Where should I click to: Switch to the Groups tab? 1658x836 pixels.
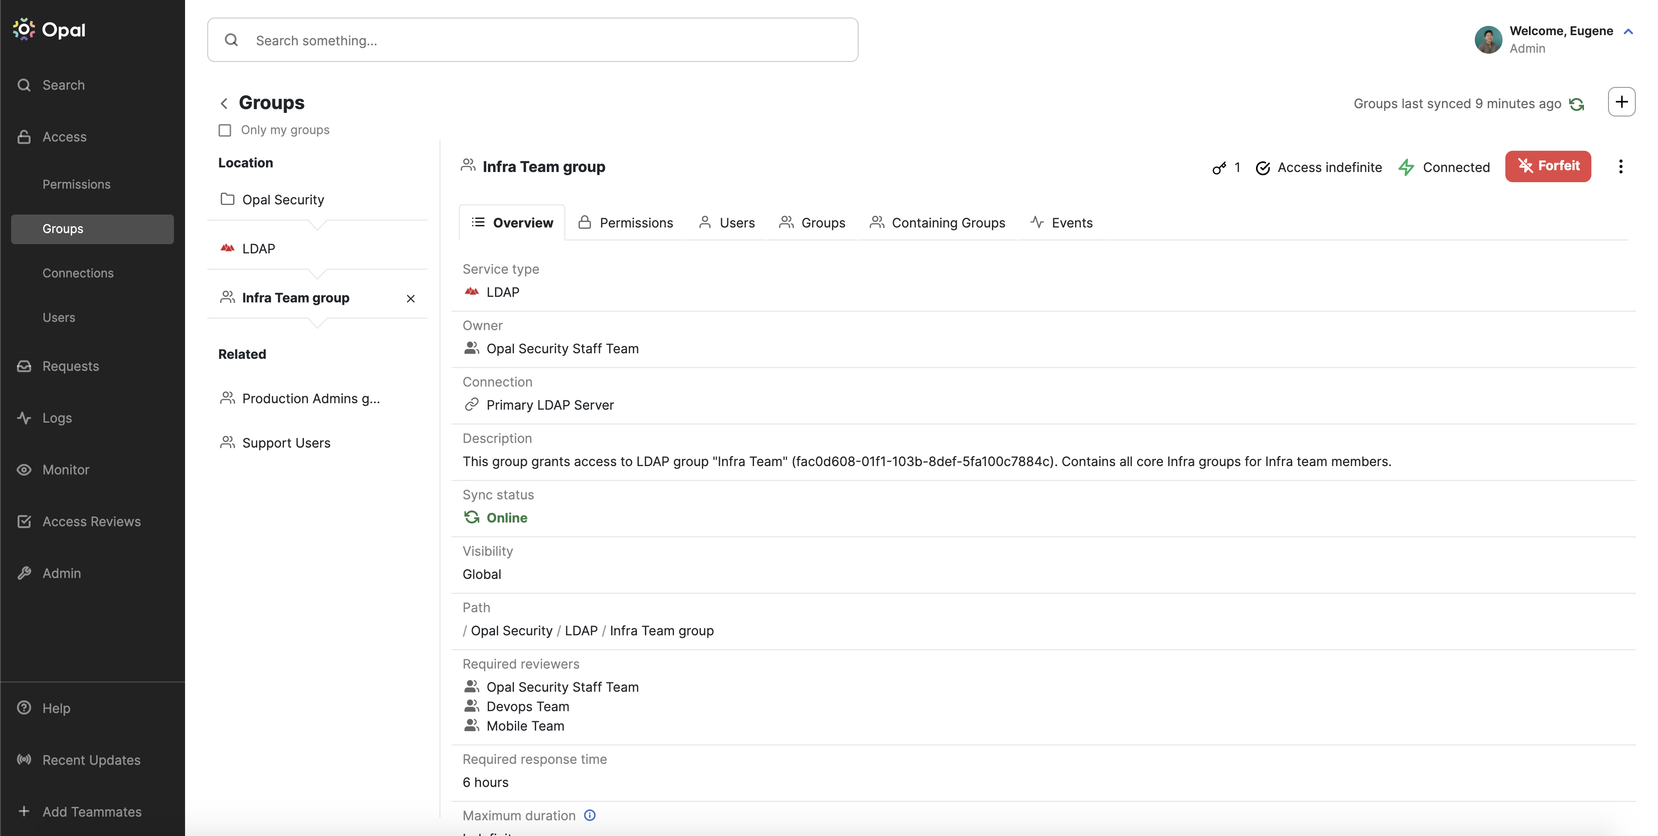tap(812, 222)
